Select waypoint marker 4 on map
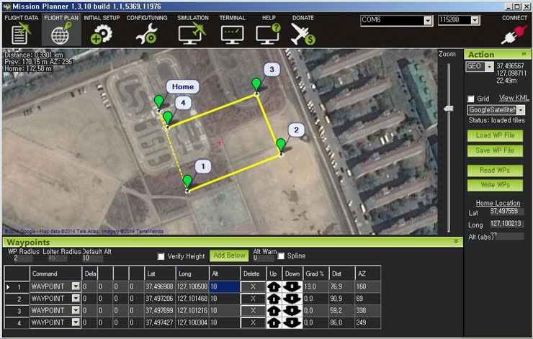Screen dimensions: 533x339 pyautogui.click(x=168, y=118)
